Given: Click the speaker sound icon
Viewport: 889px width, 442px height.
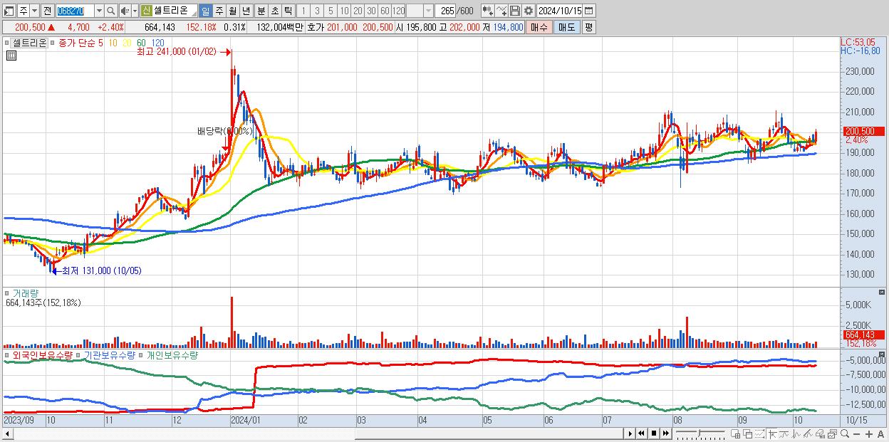Looking at the screenshot, I should (x=125, y=11).
